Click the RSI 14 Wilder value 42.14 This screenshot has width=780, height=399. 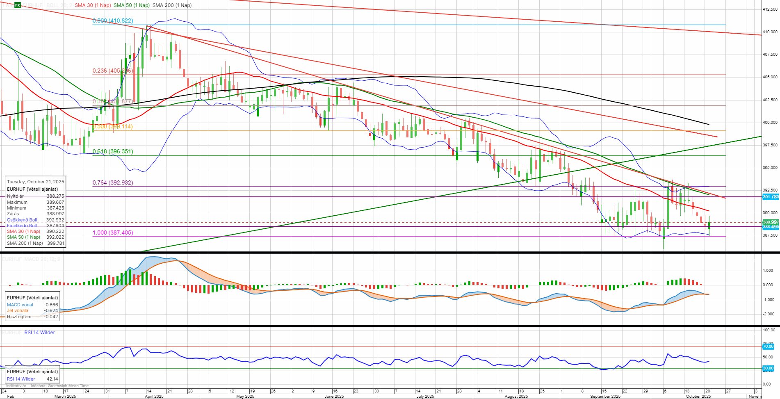[x=52, y=379]
